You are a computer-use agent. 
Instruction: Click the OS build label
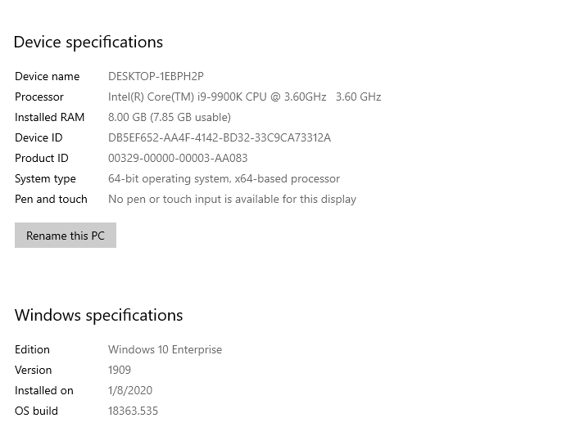coord(36,411)
